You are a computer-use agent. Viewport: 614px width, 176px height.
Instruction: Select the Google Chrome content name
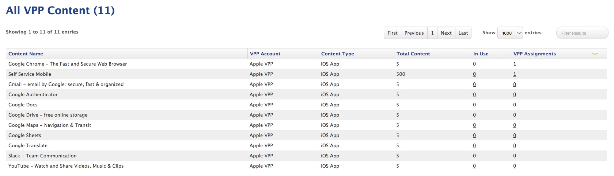[68, 64]
